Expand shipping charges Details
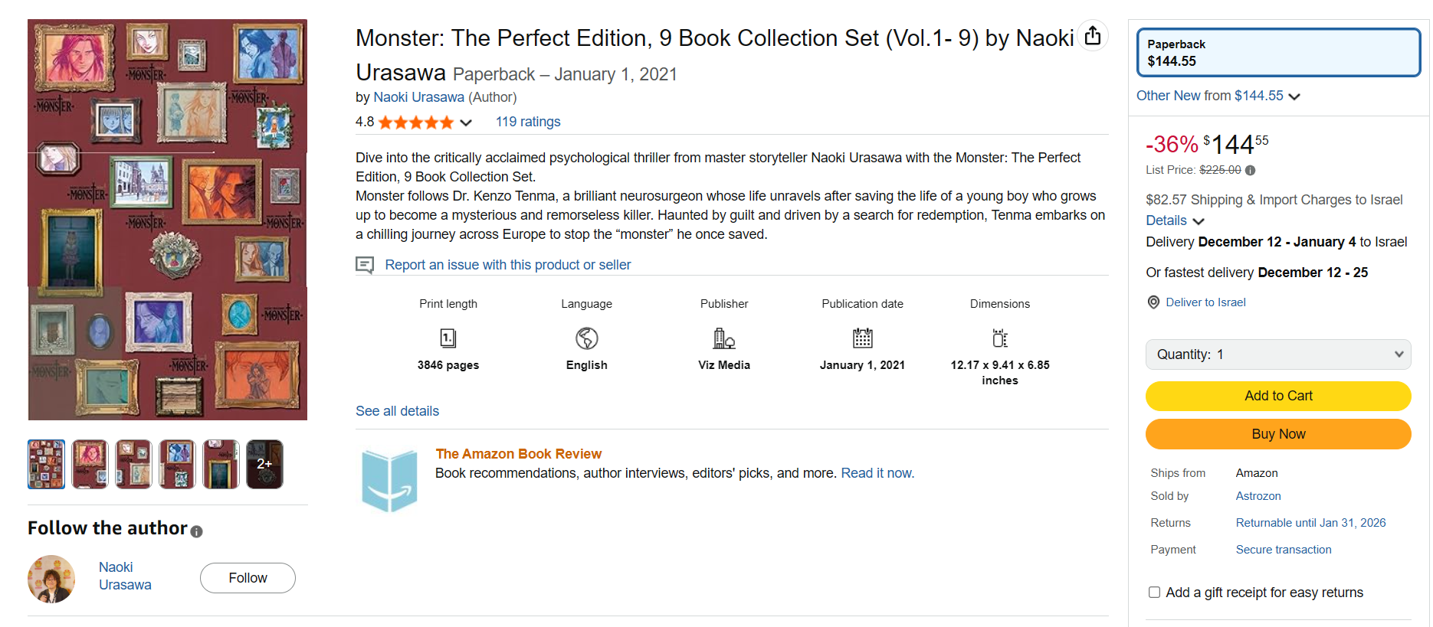 (1175, 220)
